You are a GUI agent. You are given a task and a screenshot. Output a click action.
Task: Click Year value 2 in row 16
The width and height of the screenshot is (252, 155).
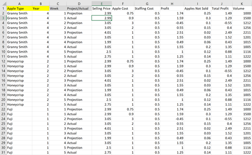point(48,81)
